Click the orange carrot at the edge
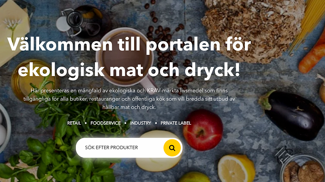The width and height of the screenshot is (325, 182). click(x=312, y=56)
